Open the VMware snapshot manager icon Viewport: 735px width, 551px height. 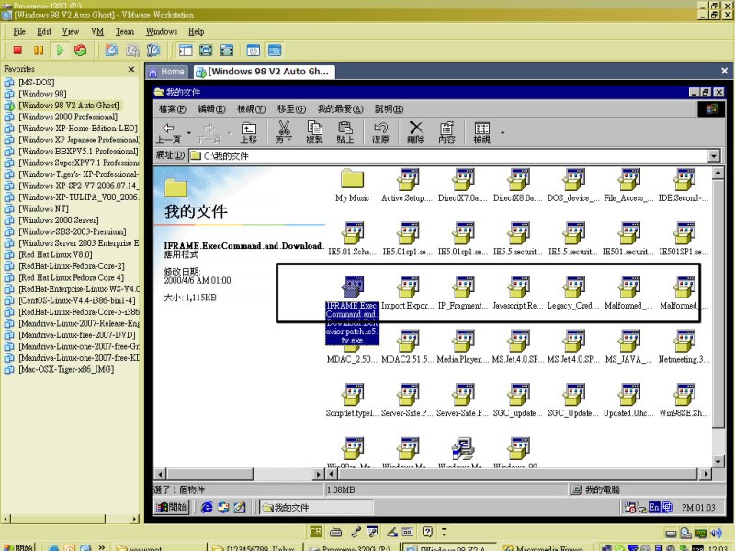point(153,50)
